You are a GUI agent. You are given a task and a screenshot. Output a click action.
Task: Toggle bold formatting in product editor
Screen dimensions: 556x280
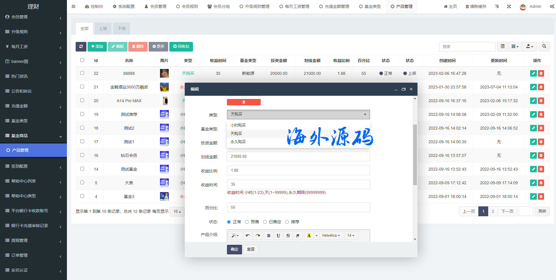pyautogui.click(x=269, y=235)
